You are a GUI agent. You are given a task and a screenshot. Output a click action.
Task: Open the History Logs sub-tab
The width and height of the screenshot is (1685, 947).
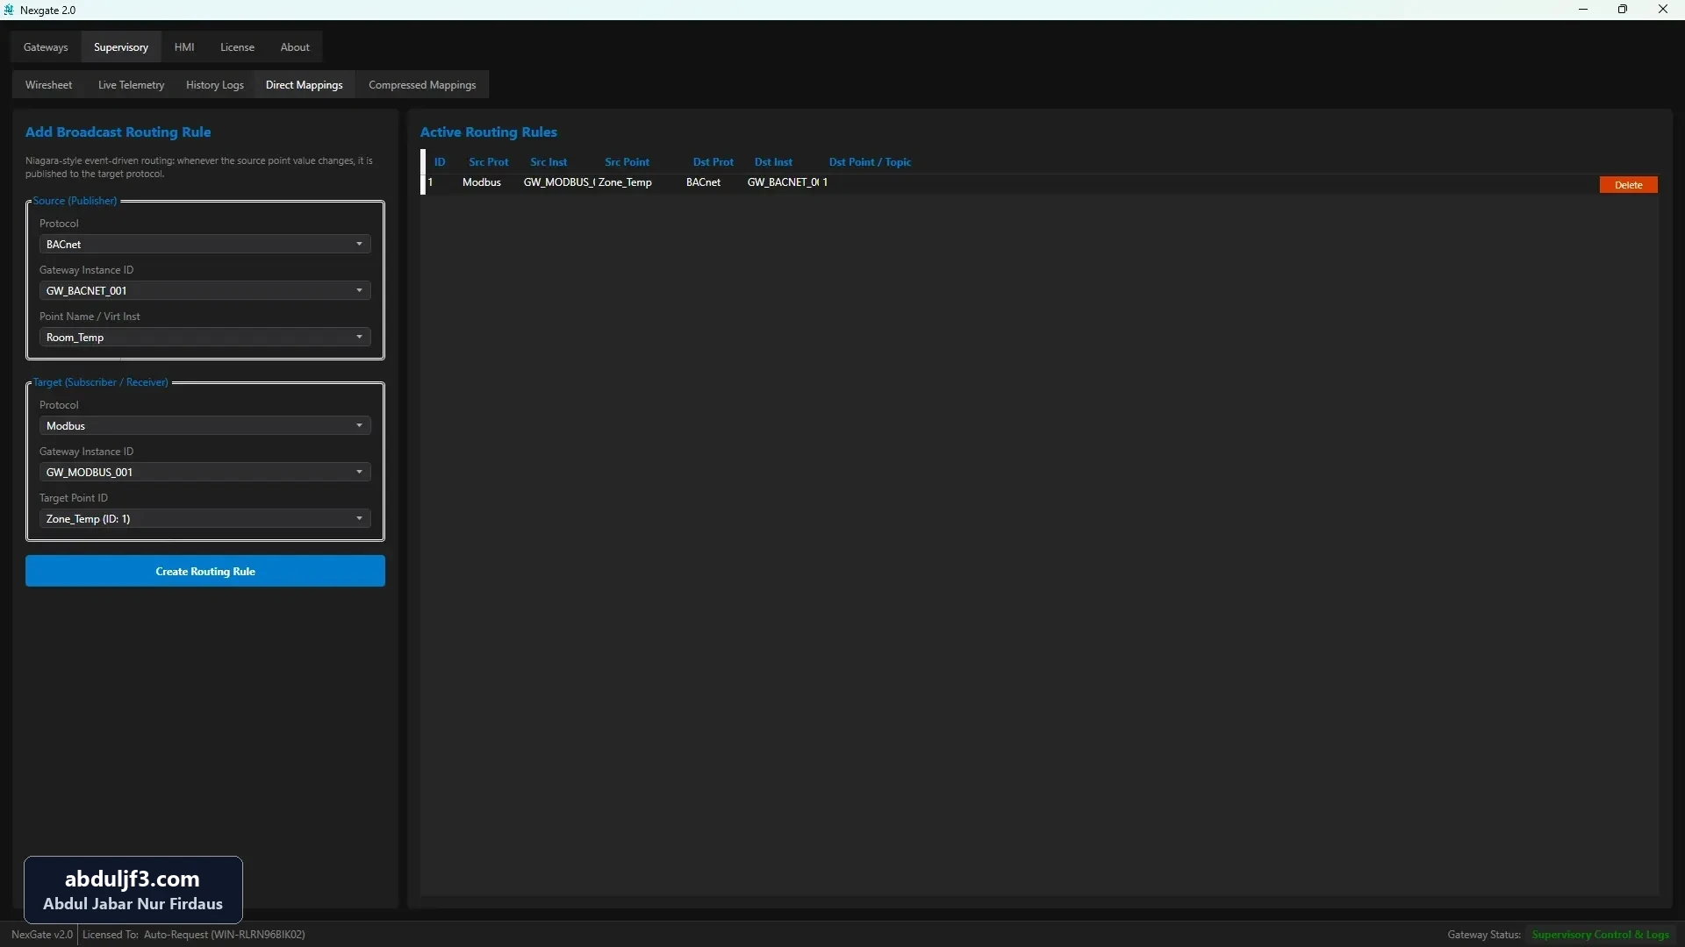pos(215,85)
